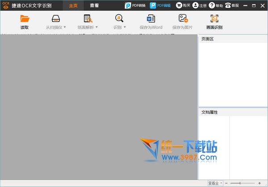
Task: Click the 识别 recognize icon
Action: [119, 19]
